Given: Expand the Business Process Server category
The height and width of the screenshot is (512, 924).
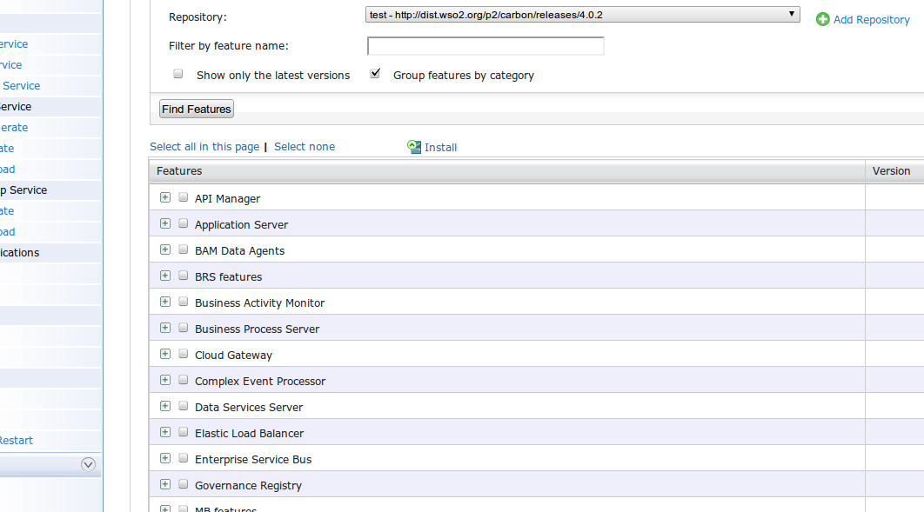Looking at the screenshot, I should (165, 328).
